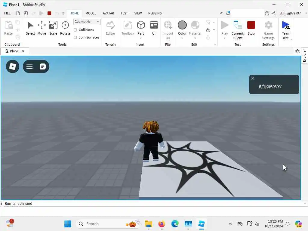Viewport: 308px width, 231px height.
Task: Click the notifications bell in title bar
Action: [228, 13]
